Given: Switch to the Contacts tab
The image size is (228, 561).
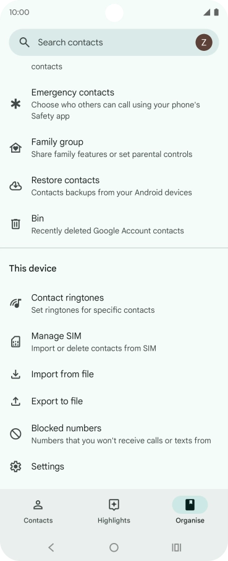Looking at the screenshot, I should (38, 511).
